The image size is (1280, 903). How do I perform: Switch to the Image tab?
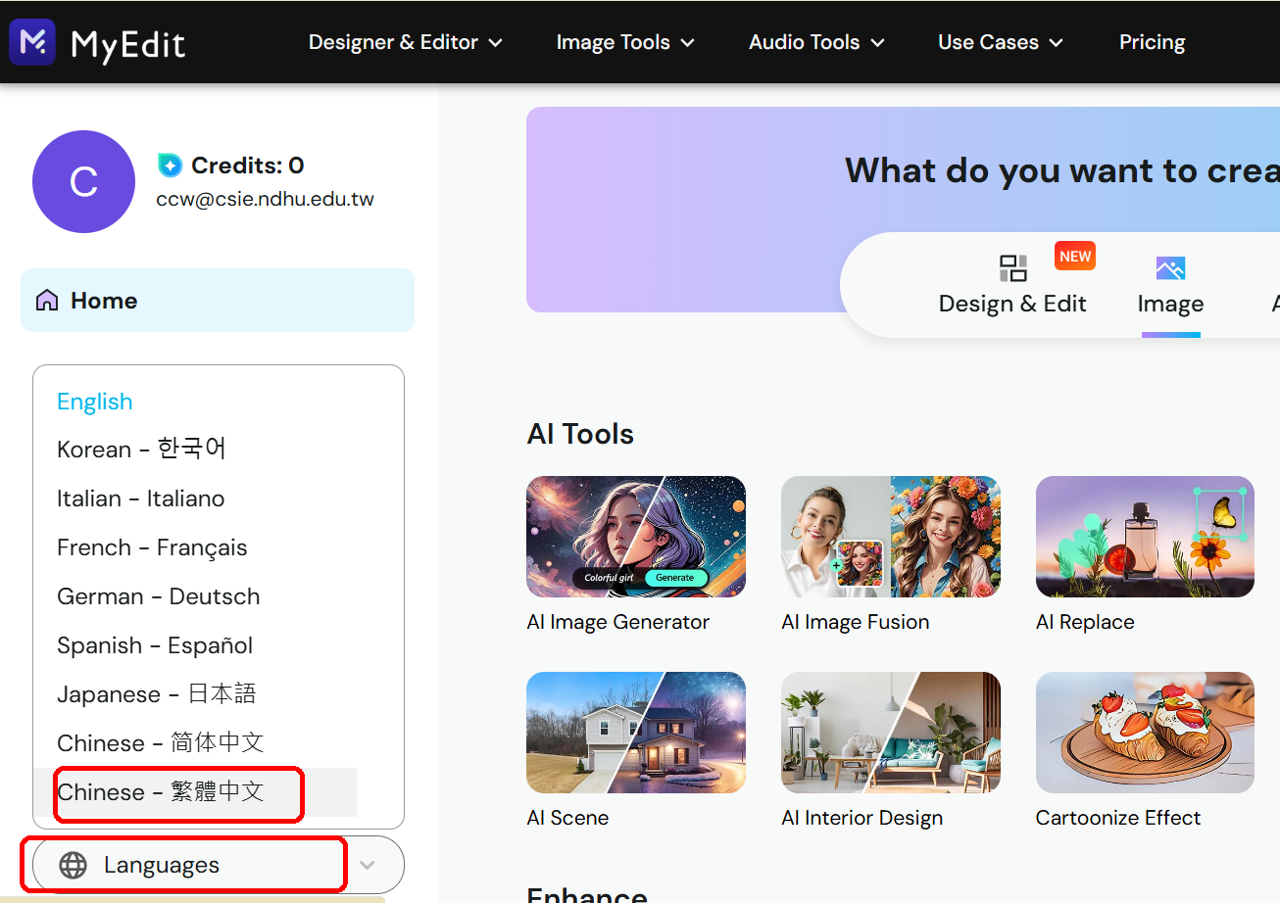click(x=1170, y=286)
